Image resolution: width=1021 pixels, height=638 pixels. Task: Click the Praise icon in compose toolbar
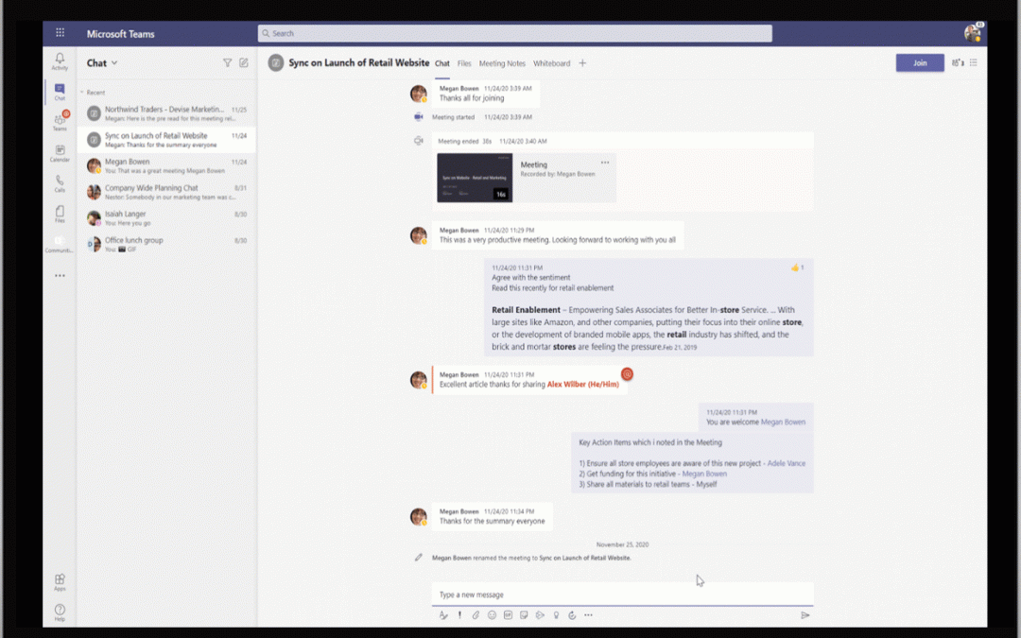pyautogui.click(x=556, y=614)
